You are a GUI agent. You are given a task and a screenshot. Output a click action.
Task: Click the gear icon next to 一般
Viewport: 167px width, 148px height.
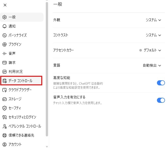click(x=5, y=17)
